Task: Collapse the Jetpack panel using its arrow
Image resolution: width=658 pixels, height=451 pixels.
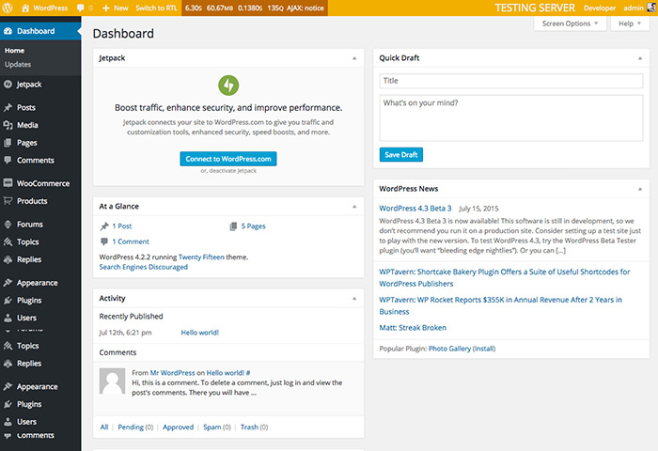Action: pyautogui.click(x=354, y=58)
